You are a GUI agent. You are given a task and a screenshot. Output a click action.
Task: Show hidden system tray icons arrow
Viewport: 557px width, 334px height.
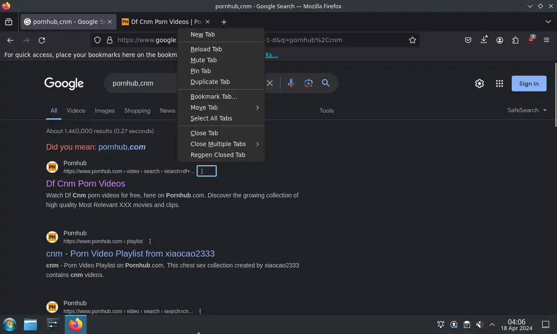pyautogui.click(x=492, y=324)
